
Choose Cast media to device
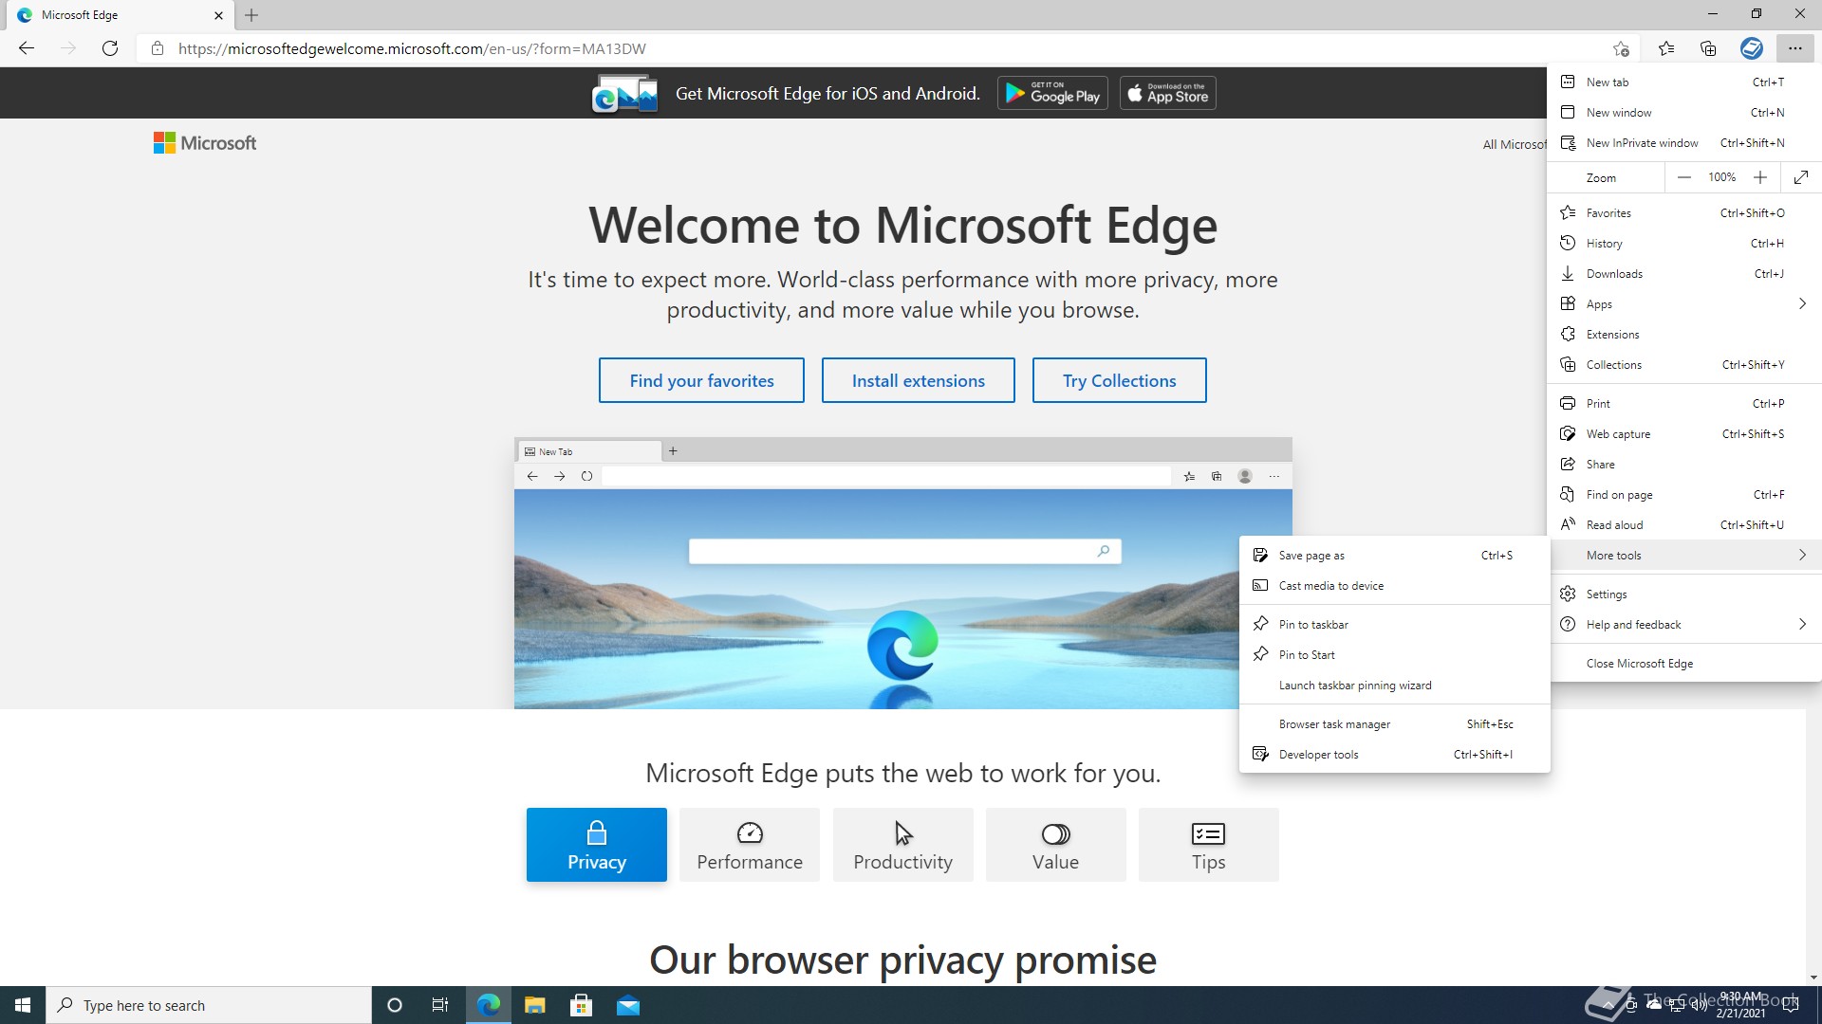[1394, 586]
